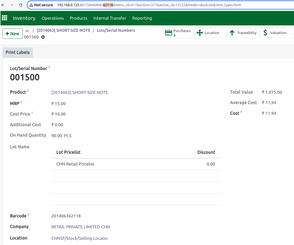
Task: Open the [2014063] SHORT SIZE NOTE product link
Action: click(x=80, y=92)
